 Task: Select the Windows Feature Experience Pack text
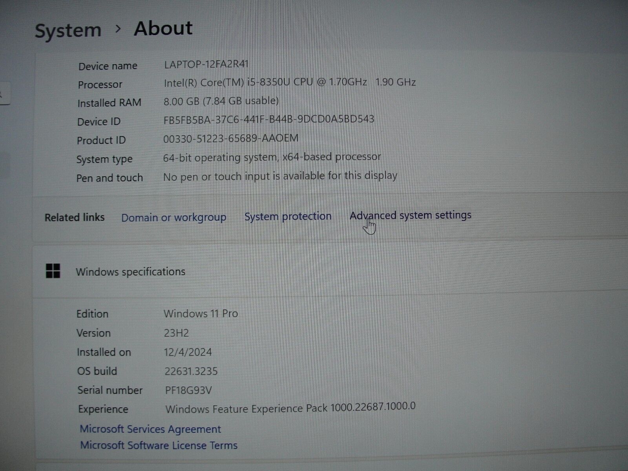(x=290, y=407)
